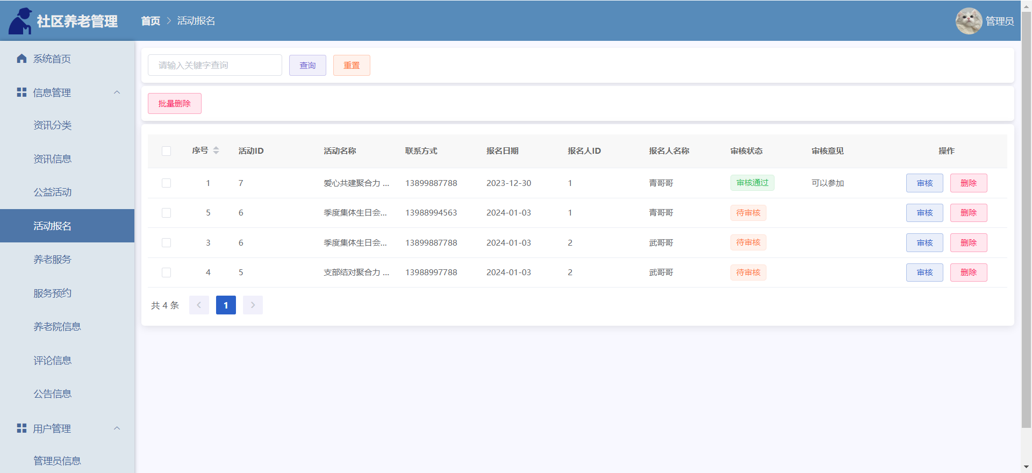1032x473 pixels.
Task: Click the date 2023-12-30
Action: point(508,183)
